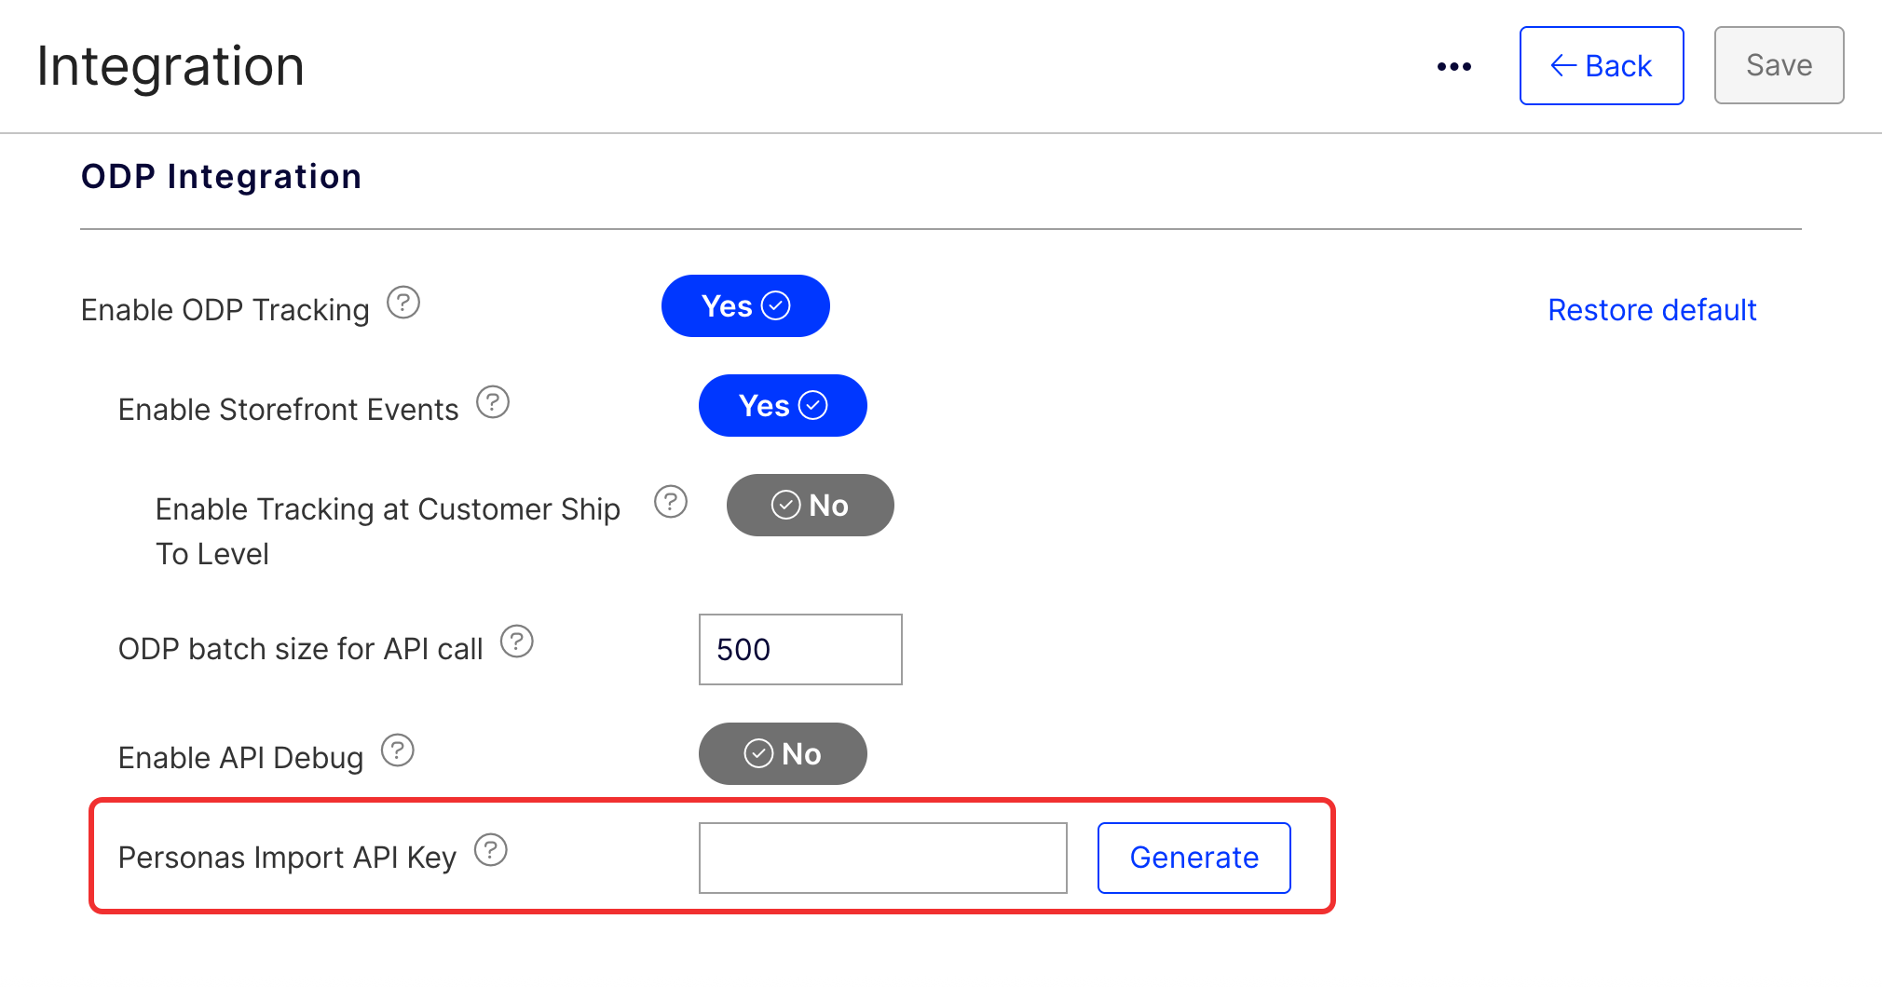Open help for Personas Import API Key
Viewport: 1882px width, 987px height.
click(x=492, y=849)
